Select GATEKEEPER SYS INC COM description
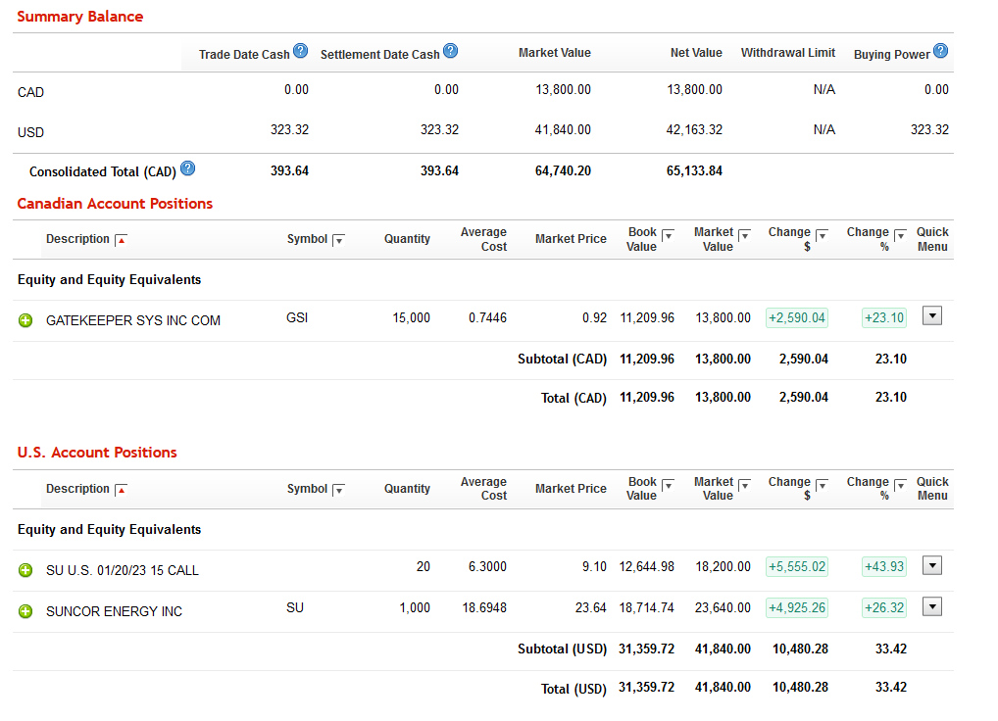 133,320
